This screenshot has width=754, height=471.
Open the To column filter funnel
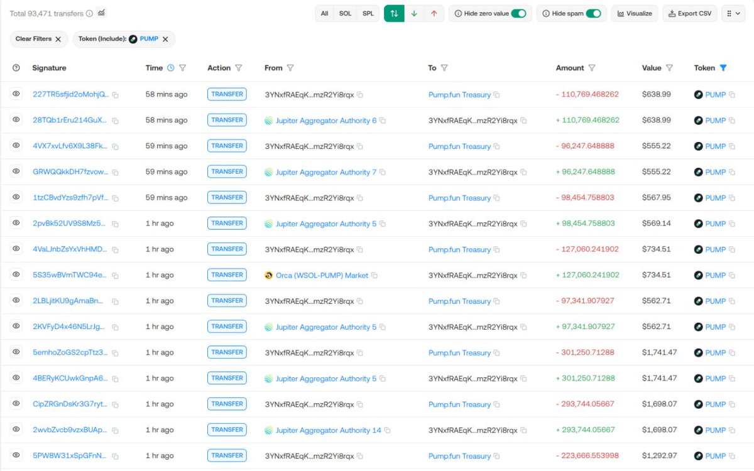444,68
